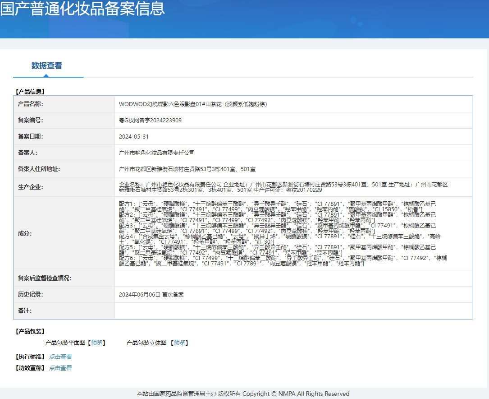Click the 备案人住所地址 address value
489x399 pixels.
tap(187, 169)
